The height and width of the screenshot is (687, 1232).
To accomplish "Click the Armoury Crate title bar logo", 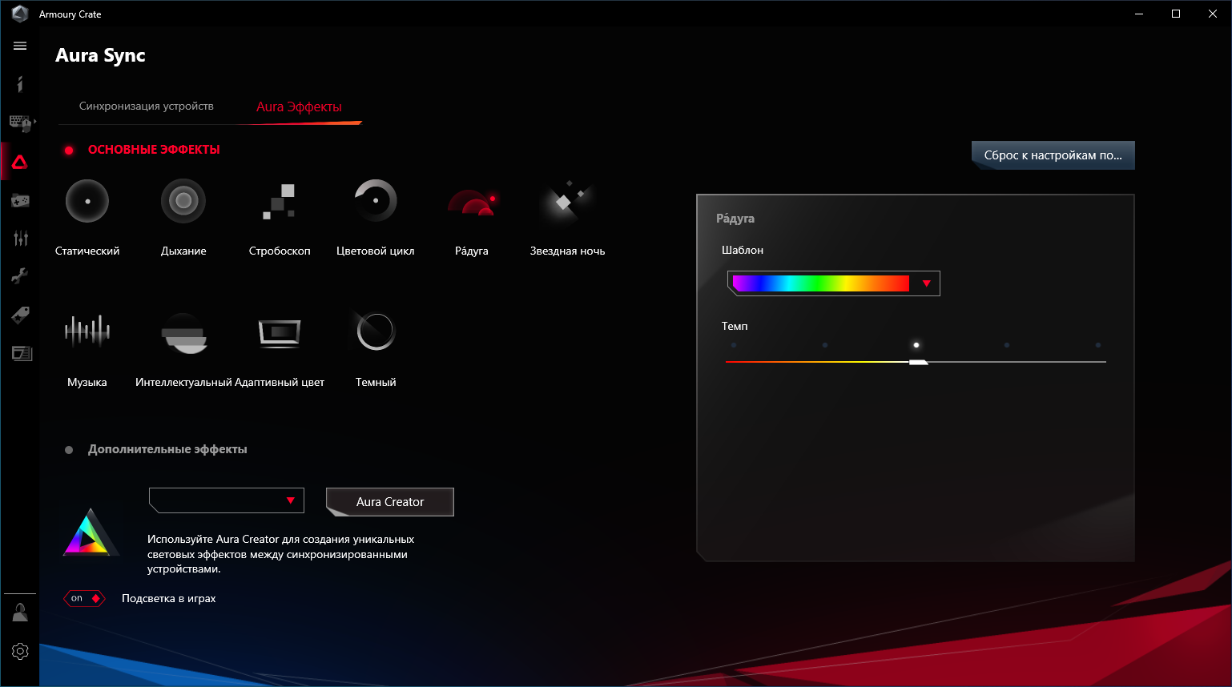I will (20, 14).
